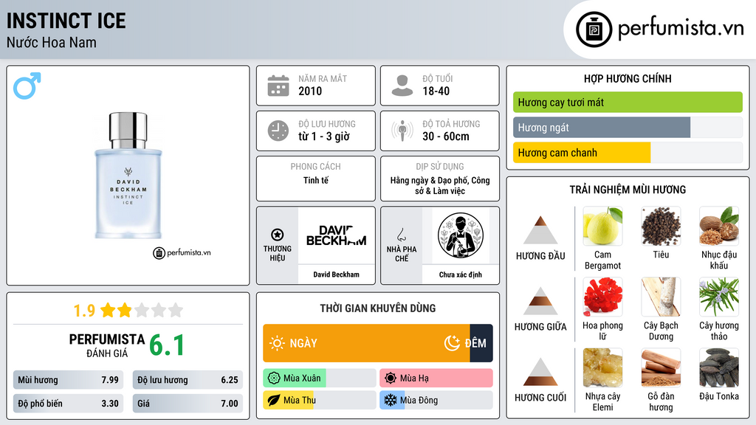Viewport: 756px width, 425px height.
Task: Select the Gỗ đàn hương note image
Action: click(x=661, y=368)
